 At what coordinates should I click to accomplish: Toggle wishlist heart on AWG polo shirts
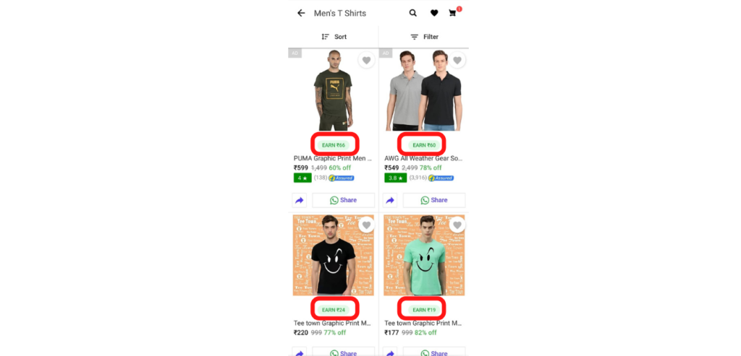click(457, 61)
